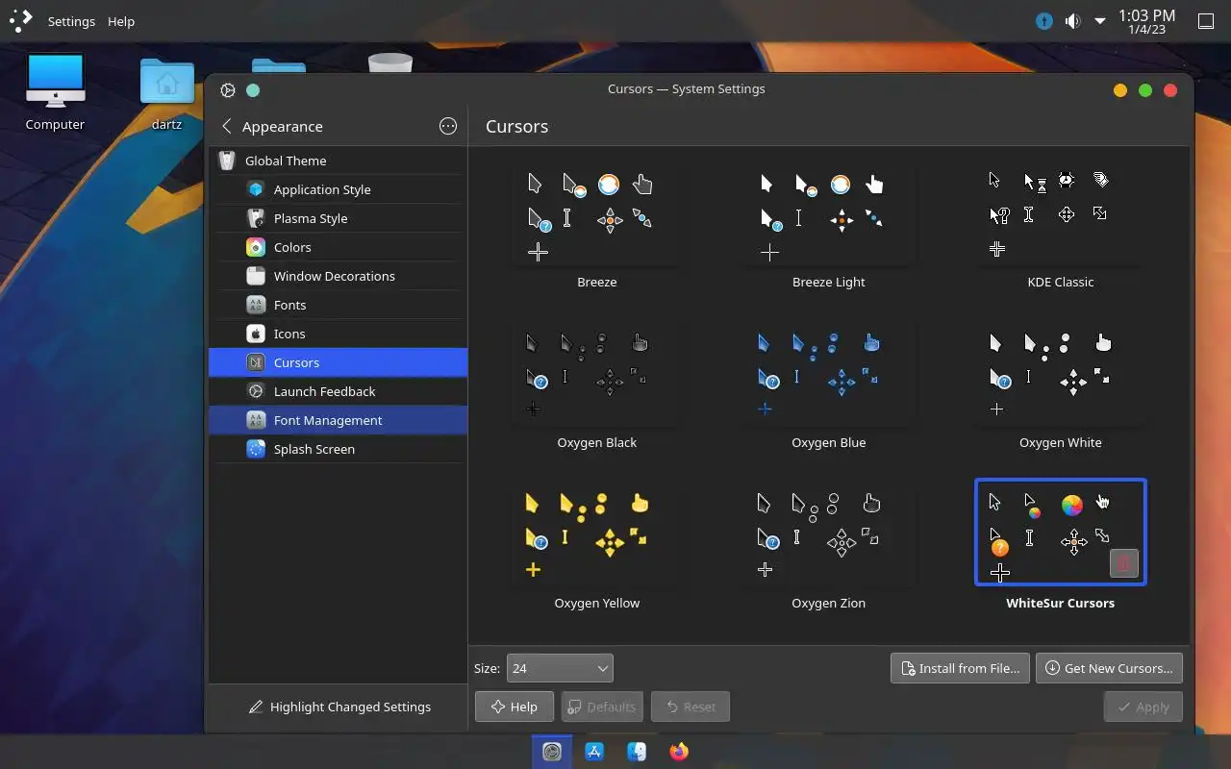Image resolution: width=1231 pixels, height=769 pixels.
Task: Choose the Oxygen White cursor theme
Action: tap(1061, 387)
